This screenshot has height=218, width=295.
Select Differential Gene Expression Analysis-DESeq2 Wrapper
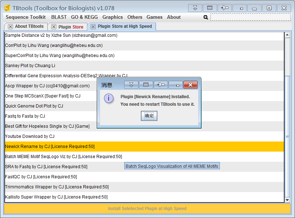coord(144,76)
